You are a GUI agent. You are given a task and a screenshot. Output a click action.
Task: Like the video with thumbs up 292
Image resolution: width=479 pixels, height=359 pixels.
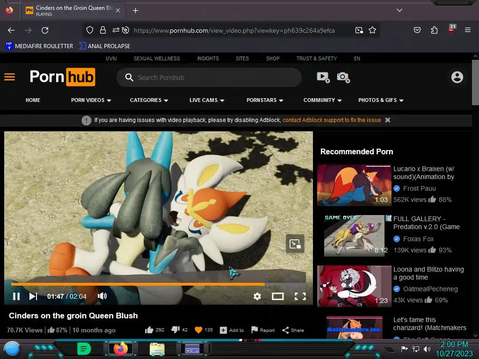[154, 330]
